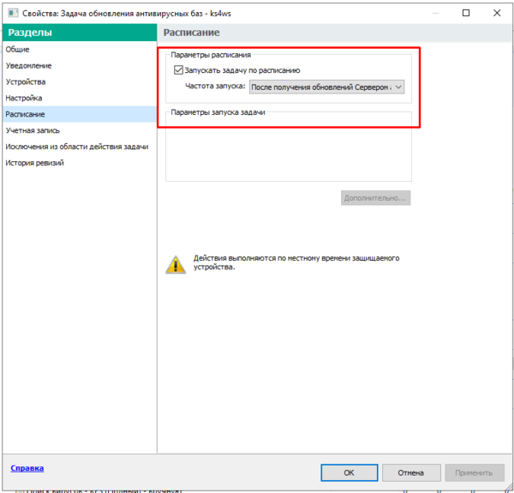Open the Настройка section

[x=24, y=98]
